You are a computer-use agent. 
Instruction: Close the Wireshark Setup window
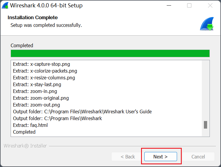point(210,6)
